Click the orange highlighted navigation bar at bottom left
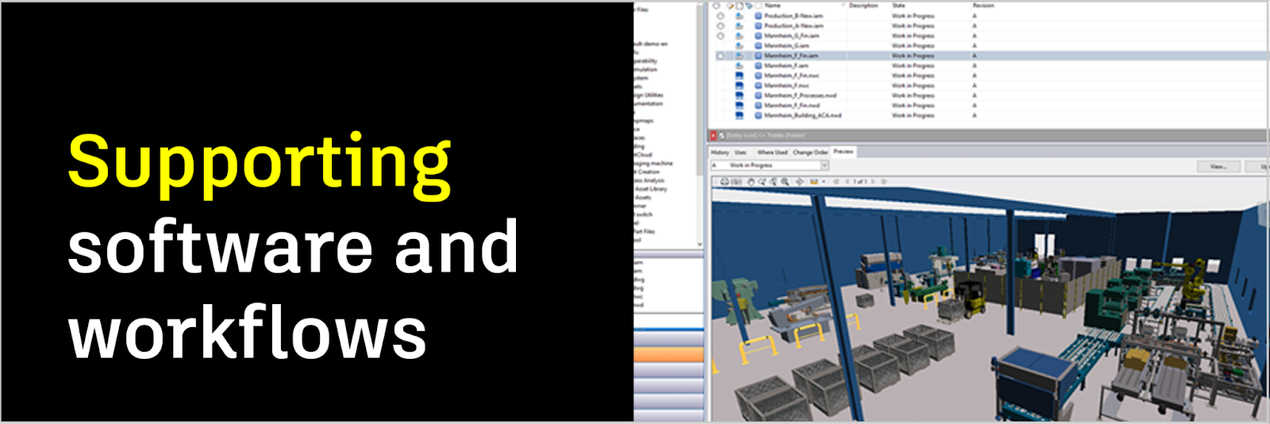Viewport: 1270px width, 424px height. pyautogui.click(x=668, y=354)
